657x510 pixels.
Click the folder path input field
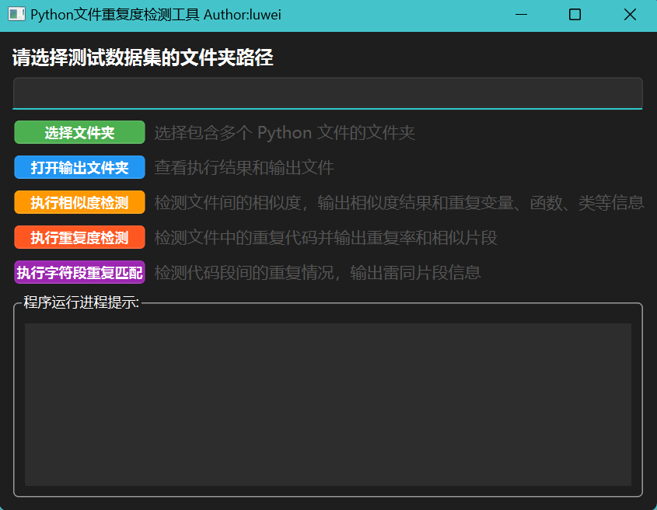(327, 93)
